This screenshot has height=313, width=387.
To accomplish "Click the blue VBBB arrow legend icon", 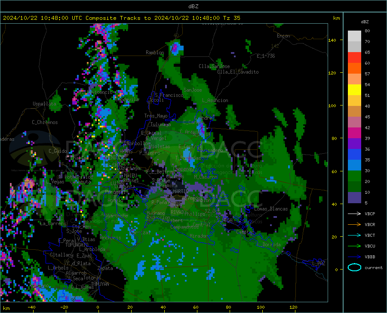I will click(x=354, y=257).
